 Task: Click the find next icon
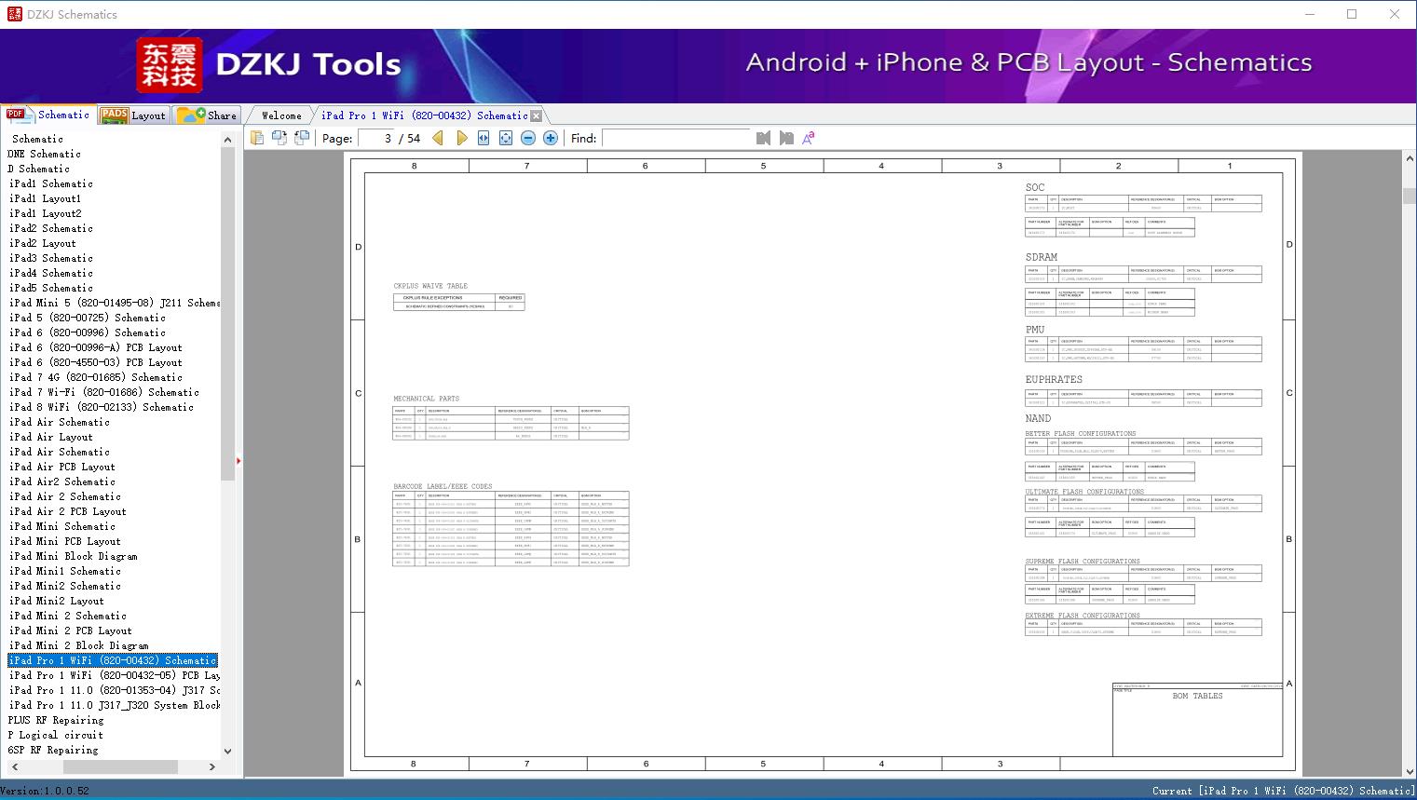tap(786, 138)
